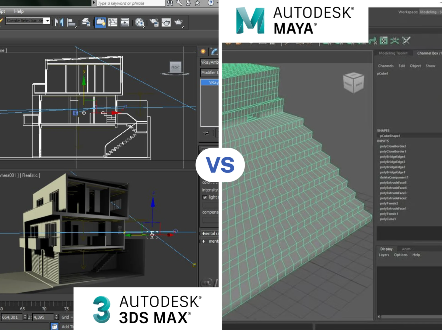Open the Align tool flyout in 3ds Max
Image resolution: width=442 pixels, height=330 pixels.
(x=72, y=22)
